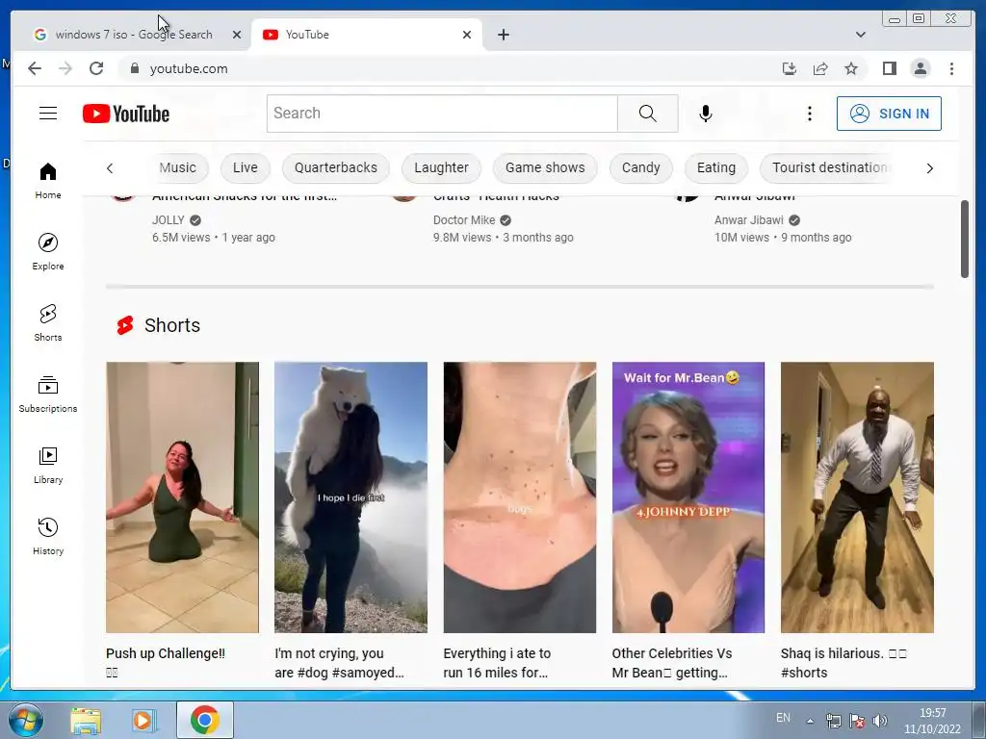Open volume speaker in system tray
Image resolution: width=986 pixels, height=739 pixels.
pyautogui.click(x=880, y=721)
